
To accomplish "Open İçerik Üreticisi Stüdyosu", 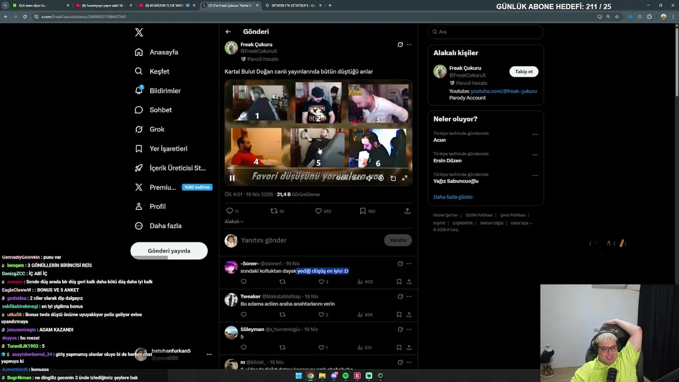I will (170, 168).
